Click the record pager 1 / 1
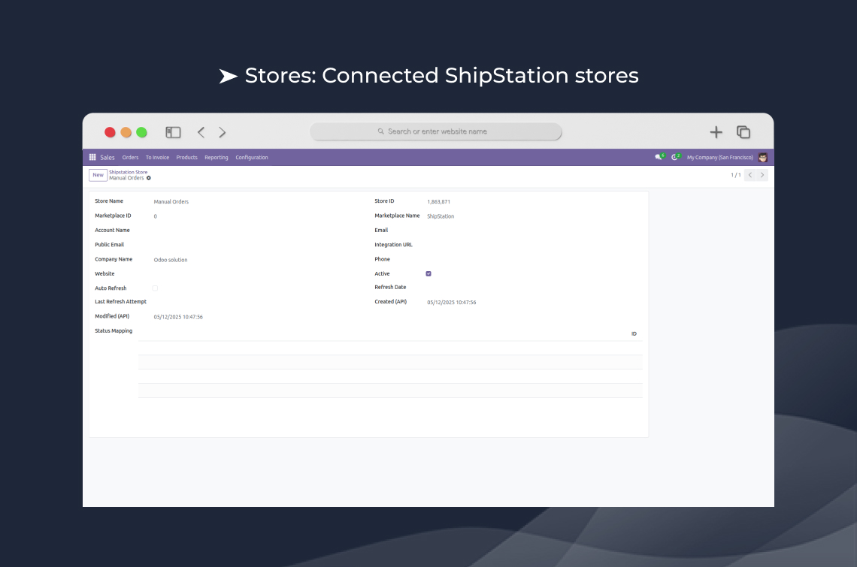This screenshot has width=857, height=567. tap(736, 175)
